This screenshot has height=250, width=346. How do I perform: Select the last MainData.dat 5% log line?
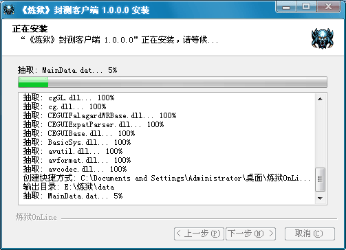point(73,196)
